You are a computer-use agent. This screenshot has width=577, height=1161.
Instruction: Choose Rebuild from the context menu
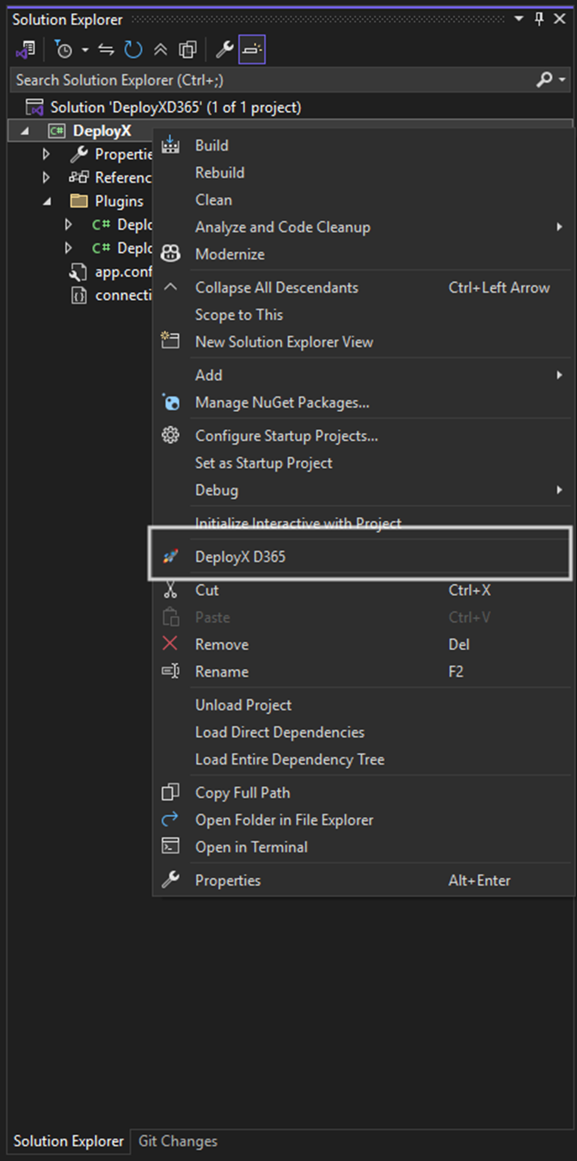pos(219,172)
